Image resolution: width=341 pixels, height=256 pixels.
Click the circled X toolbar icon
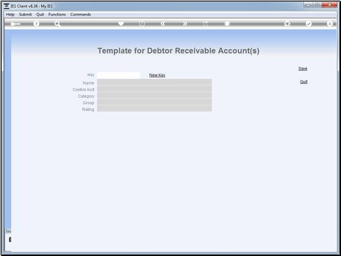click(x=330, y=23)
